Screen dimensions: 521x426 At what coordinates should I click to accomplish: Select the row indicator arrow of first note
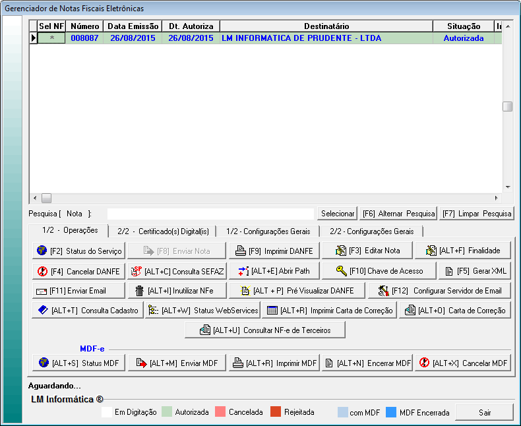point(33,38)
